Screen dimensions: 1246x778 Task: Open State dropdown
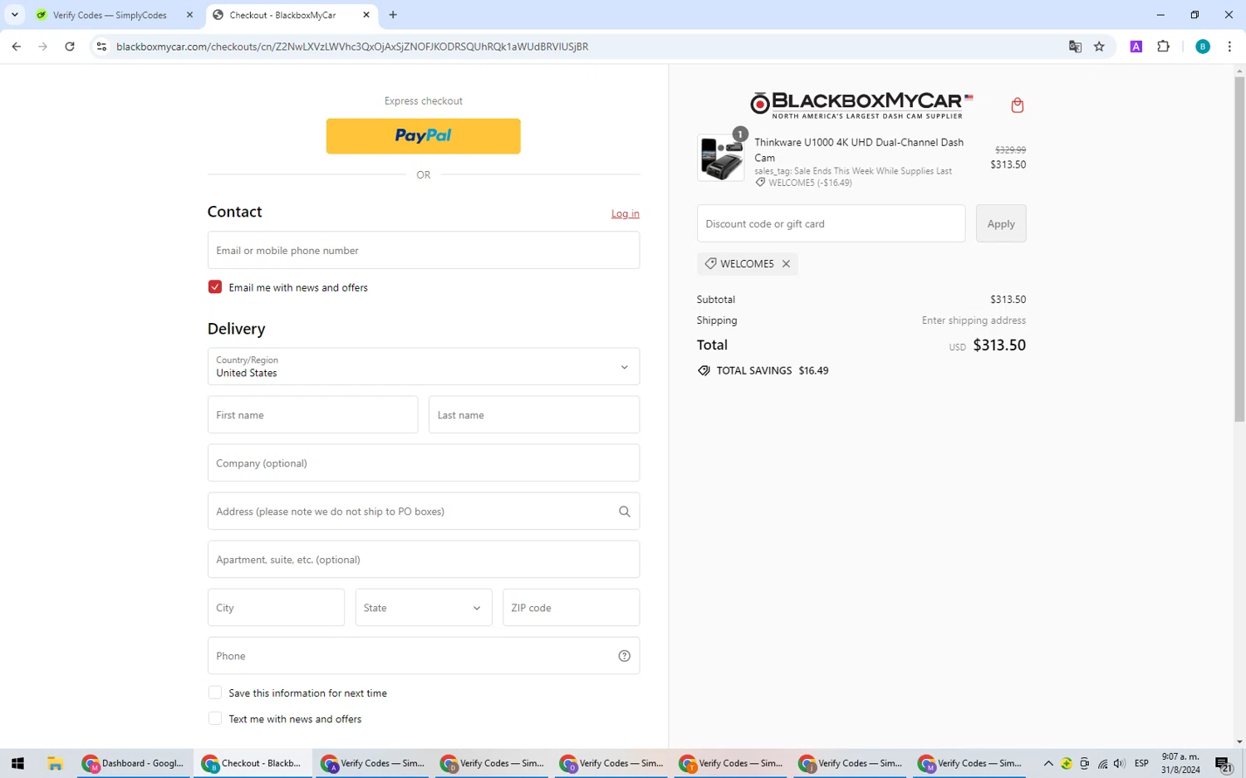click(424, 607)
